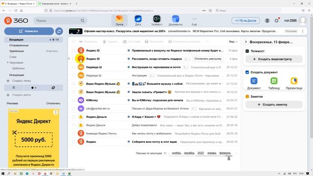
Task: Expand thread count on the unbolded 'Инструкция' message
Action: pos(152,76)
